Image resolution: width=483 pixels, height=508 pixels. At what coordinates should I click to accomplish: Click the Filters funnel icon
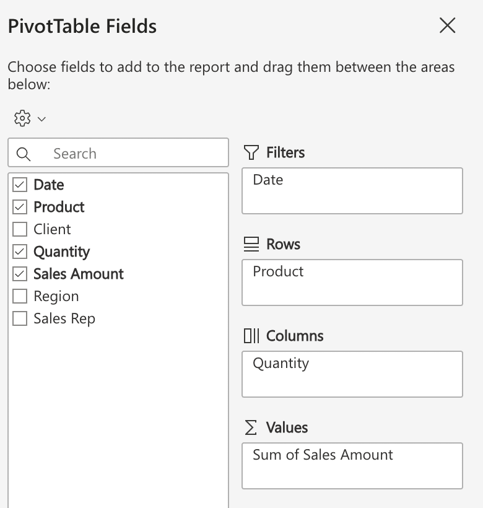[251, 152]
